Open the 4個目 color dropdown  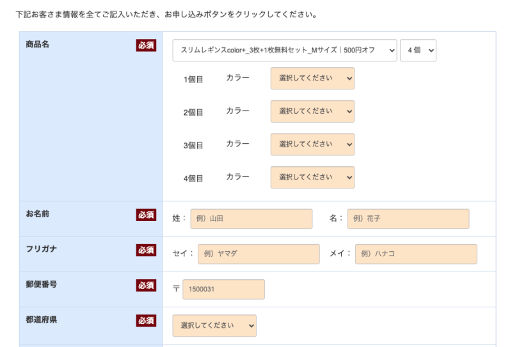click(x=312, y=177)
